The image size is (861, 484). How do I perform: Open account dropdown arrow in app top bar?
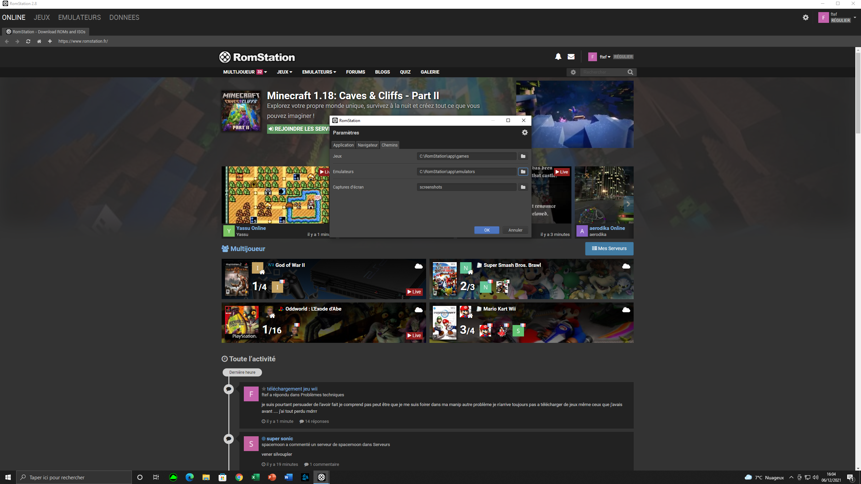point(855,17)
